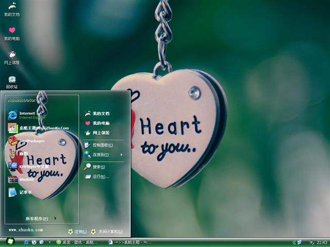330x247 pixels.
Task: Expand hidden system tray icons arrow
Action: (294, 242)
